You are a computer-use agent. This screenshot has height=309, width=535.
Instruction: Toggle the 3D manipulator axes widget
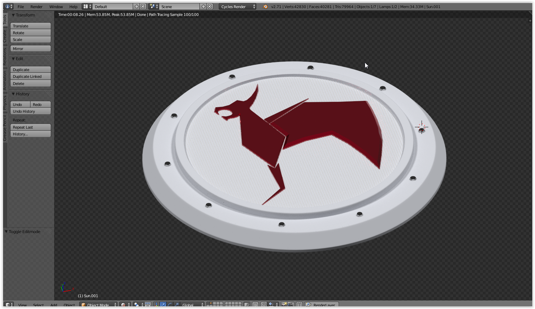pyautogui.click(x=156, y=305)
